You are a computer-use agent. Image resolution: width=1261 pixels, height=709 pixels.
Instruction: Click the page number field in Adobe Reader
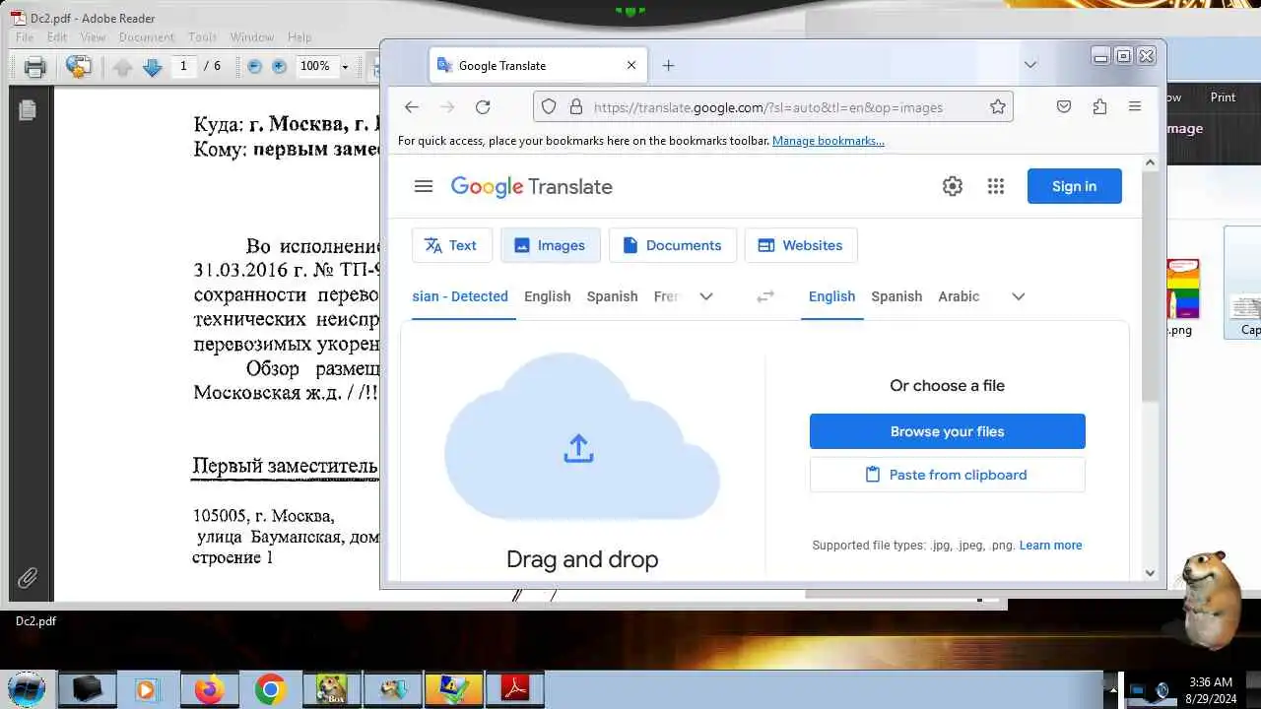(x=183, y=66)
